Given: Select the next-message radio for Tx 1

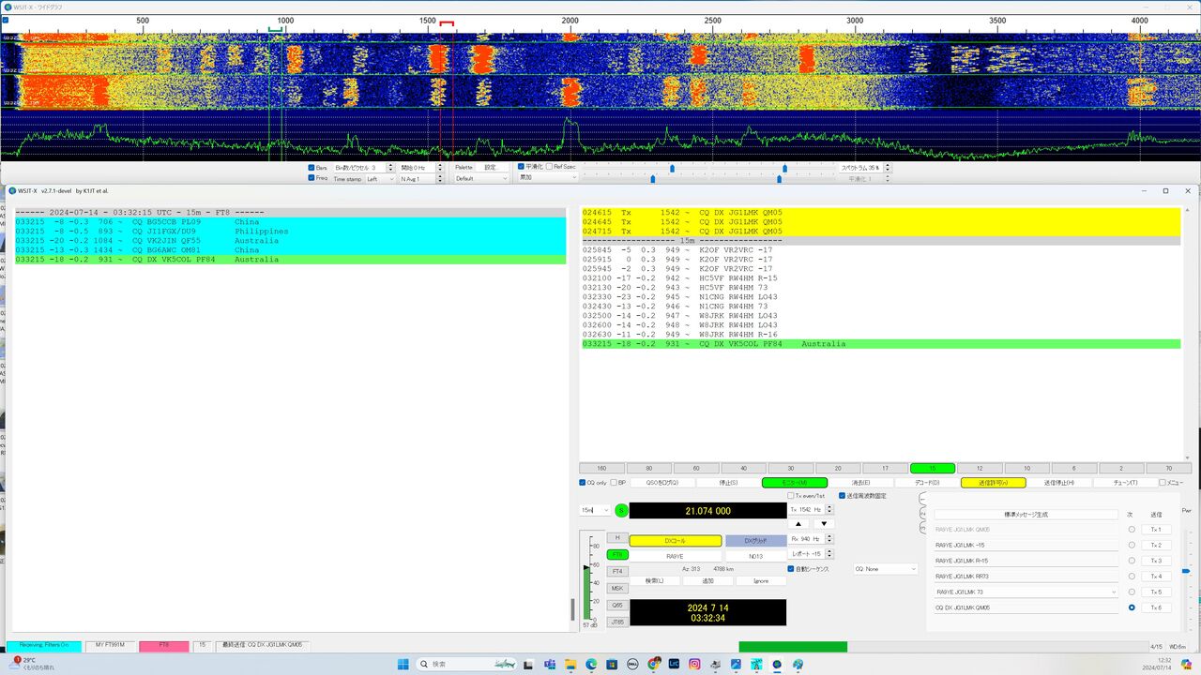Looking at the screenshot, I should [x=1132, y=530].
